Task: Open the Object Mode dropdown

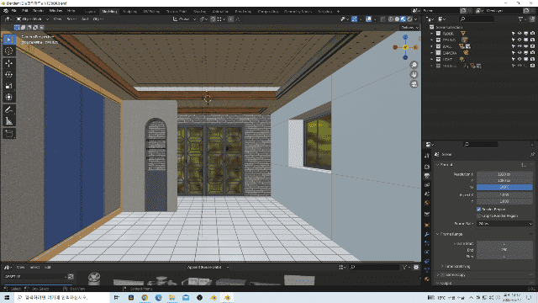Action: coord(33,19)
